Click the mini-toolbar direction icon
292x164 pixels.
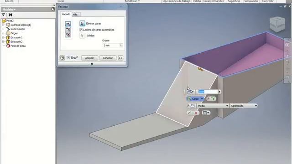tap(190, 92)
